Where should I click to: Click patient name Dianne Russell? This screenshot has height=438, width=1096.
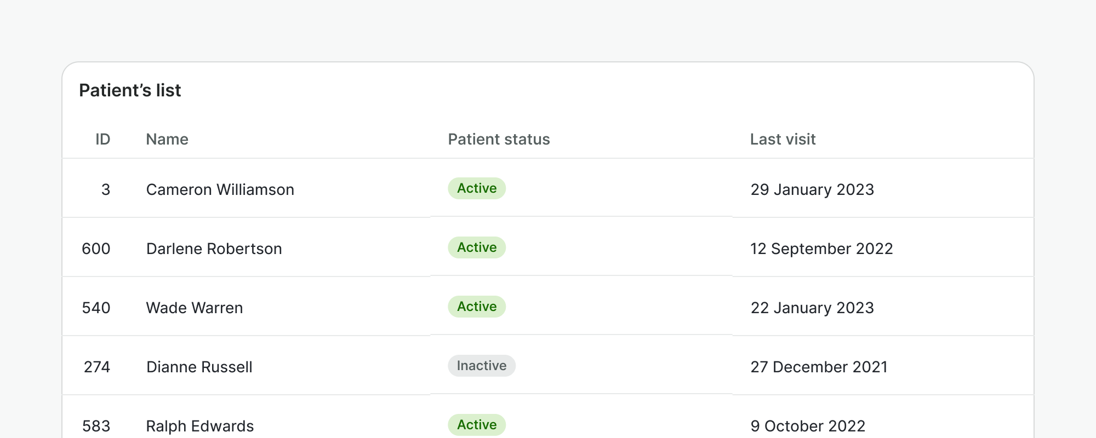click(x=199, y=367)
